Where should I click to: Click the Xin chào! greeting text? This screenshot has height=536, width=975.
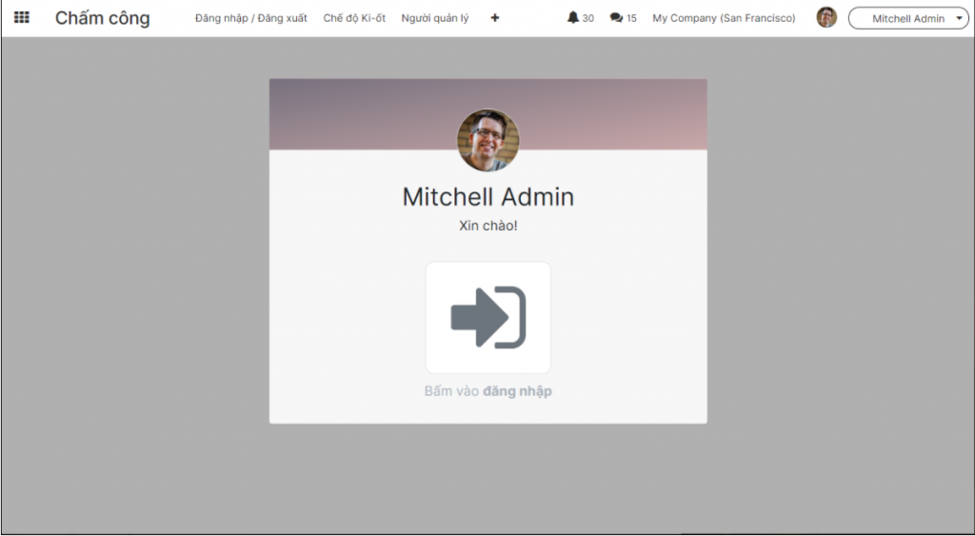(488, 226)
